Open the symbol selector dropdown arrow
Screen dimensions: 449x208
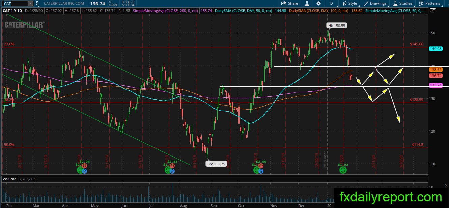coord(30,3)
